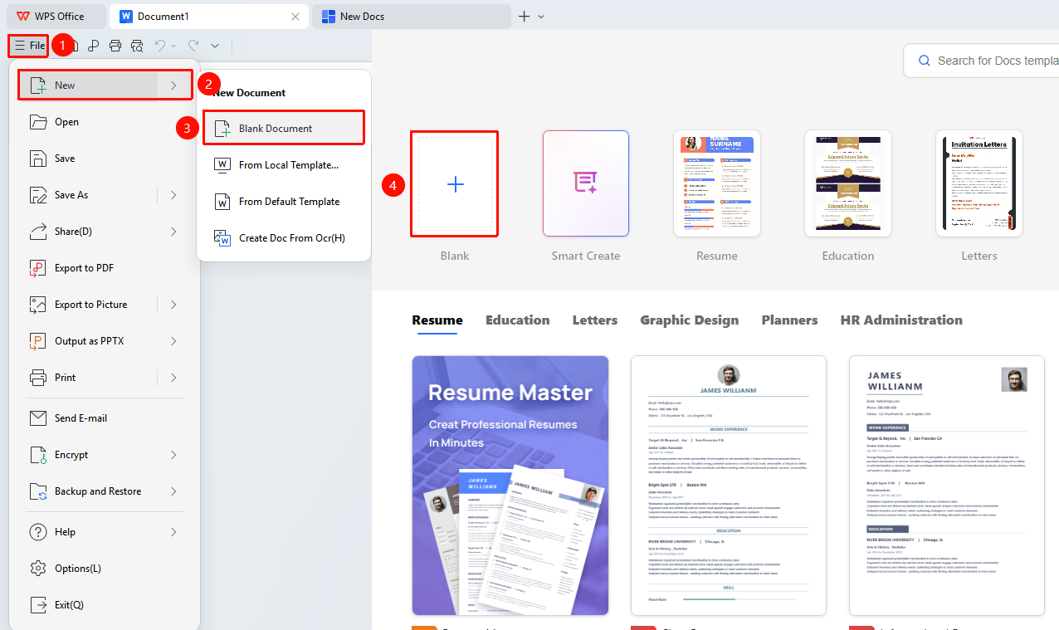Viewport: 1059px width, 630px height.
Task: Open Options(L) in the File menu
Action: click(105, 569)
